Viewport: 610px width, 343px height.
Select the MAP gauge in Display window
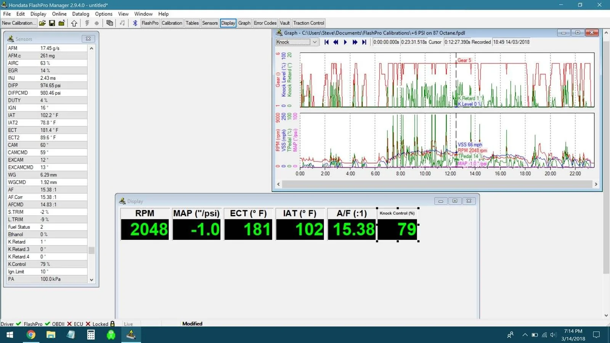click(x=197, y=224)
